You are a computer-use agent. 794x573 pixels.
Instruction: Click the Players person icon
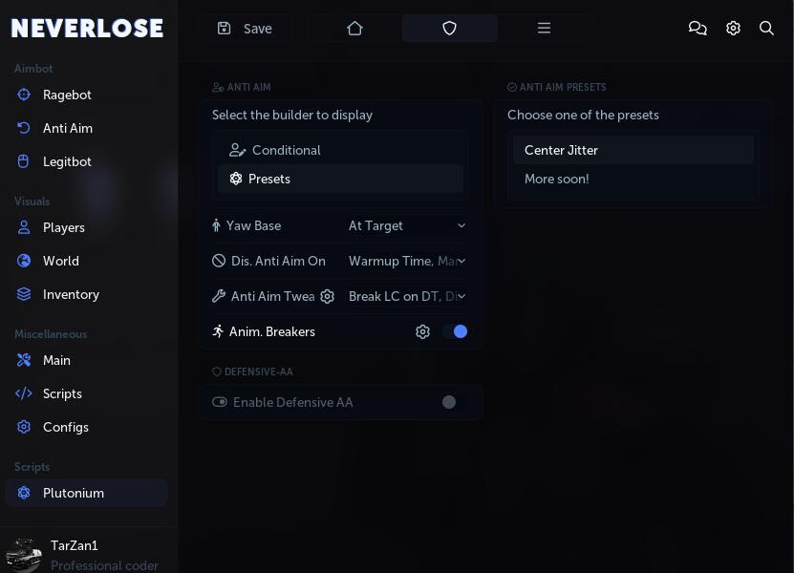point(24,227)
